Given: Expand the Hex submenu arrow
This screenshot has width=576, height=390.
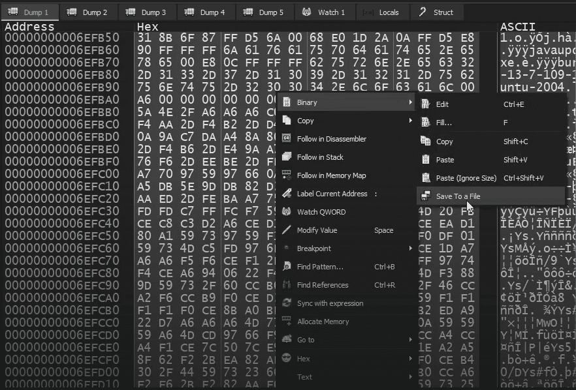Looking at the screenshot, I should coord(410,359).
